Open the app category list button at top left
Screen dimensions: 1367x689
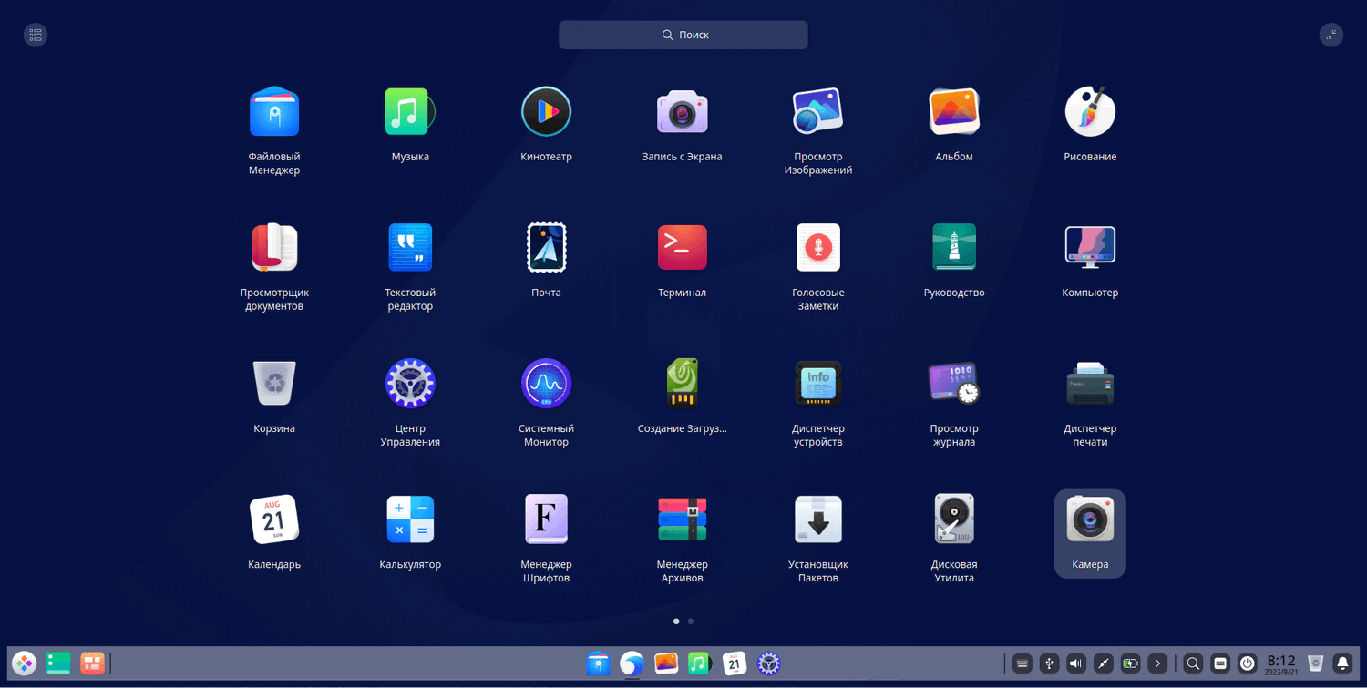(x=36, y=35)
